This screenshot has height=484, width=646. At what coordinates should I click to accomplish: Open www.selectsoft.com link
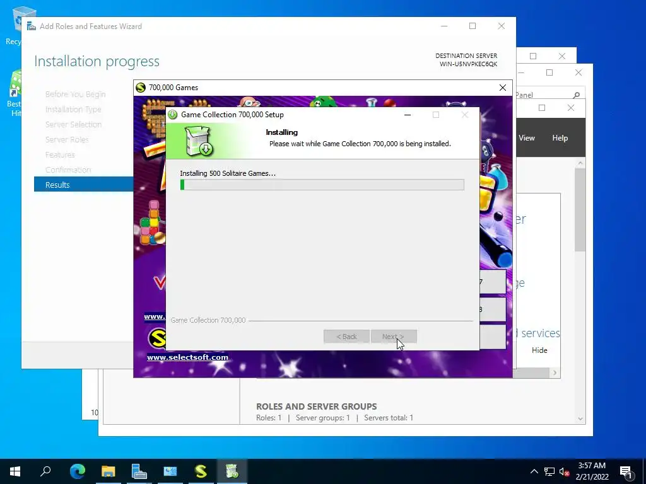(187, 357)
